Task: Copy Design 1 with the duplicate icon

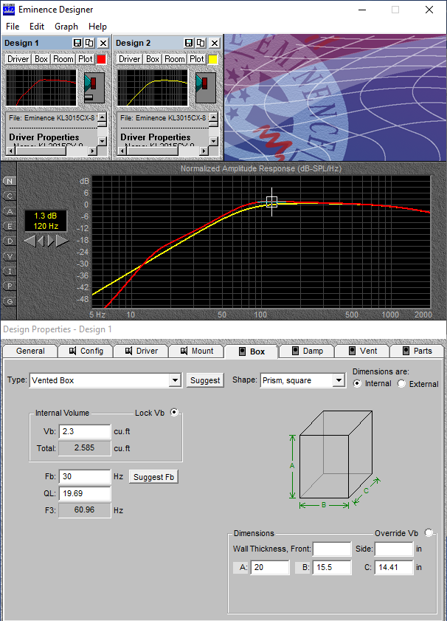Action: click(90, 43)
